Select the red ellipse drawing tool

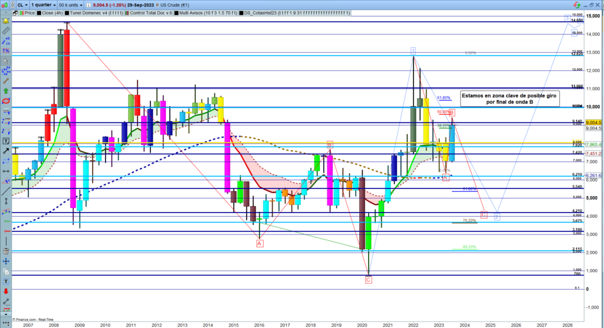[6, 101]
